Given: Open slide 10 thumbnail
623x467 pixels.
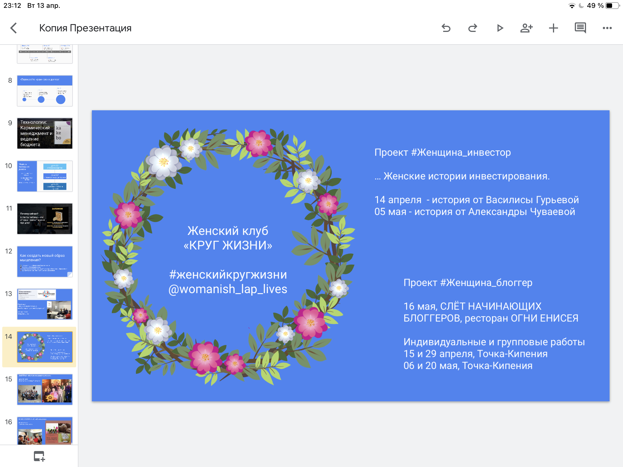Looking at the screenshot, I should pos(45,176).
